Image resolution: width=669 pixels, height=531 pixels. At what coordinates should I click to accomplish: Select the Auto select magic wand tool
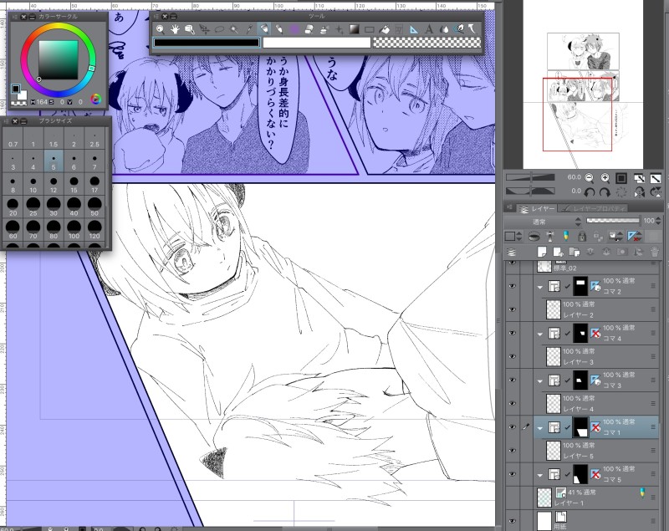tap(234, 29)
